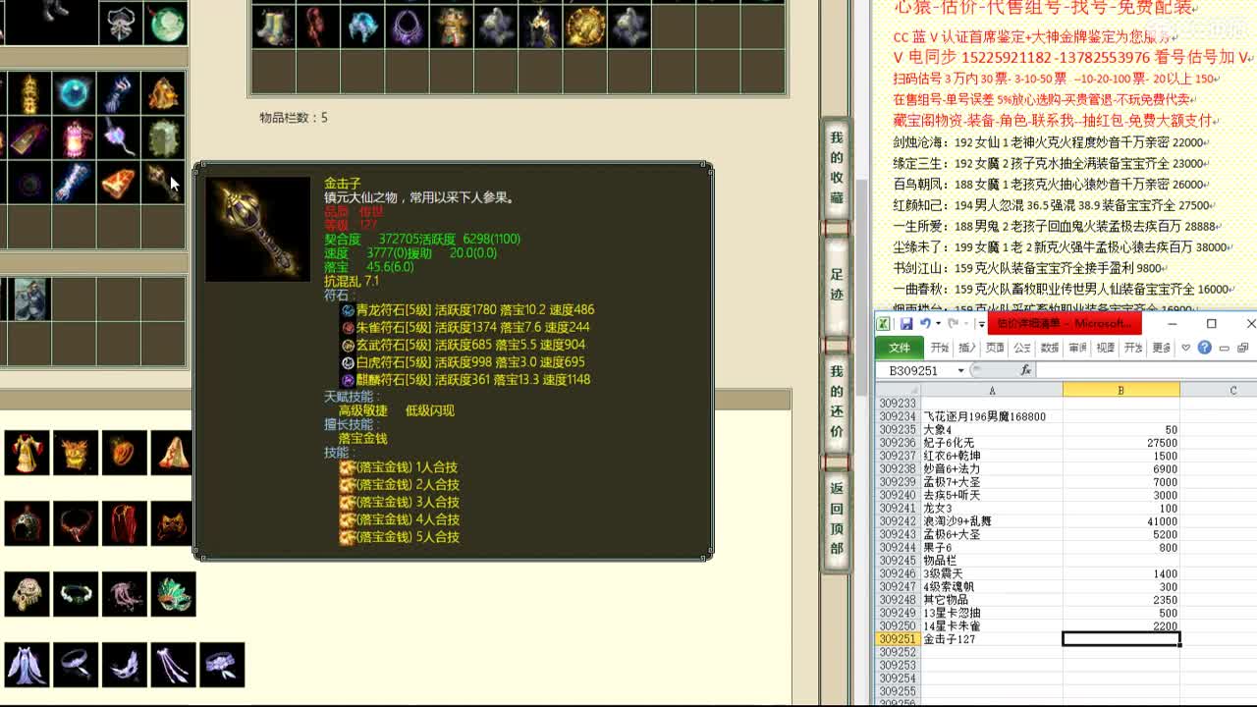This screenshot has height=707, width=1257.
Task: Open the Undo dropdown arrow
Action: point(938,324)
